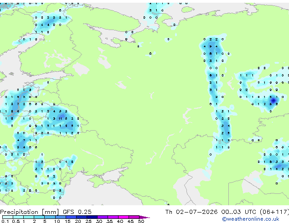Screen dimensions: 289x223
Task: Click legend tick label "45"
Action: click(x=130, y=221)
